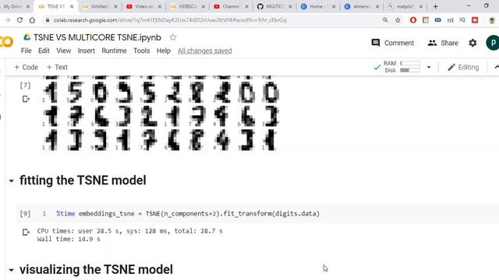
Task: Open the Comment panel
Action: point(393,43)
